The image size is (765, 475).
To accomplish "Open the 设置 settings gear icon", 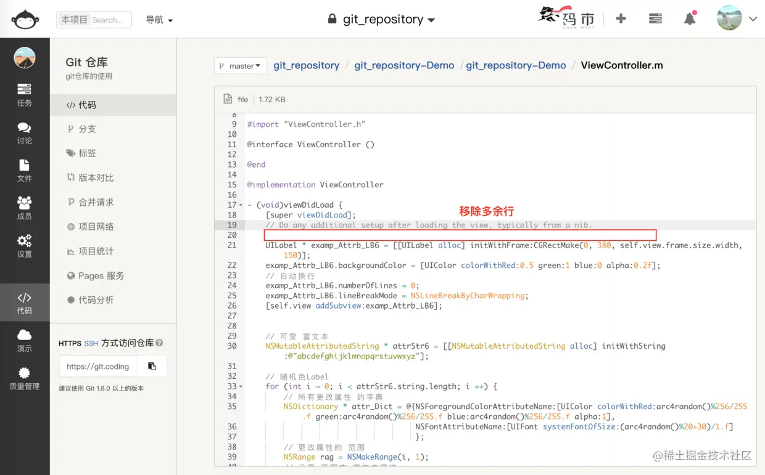I will [x=24, y=246].
